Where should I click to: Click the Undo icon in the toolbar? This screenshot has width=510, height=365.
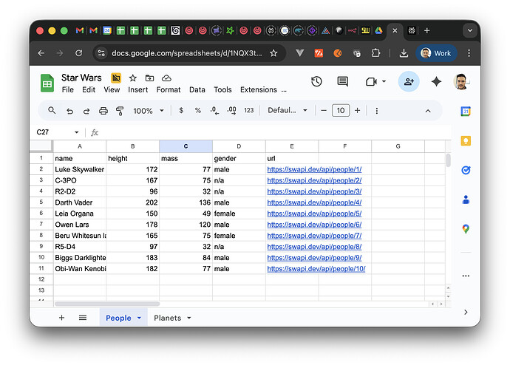(69, 111)
